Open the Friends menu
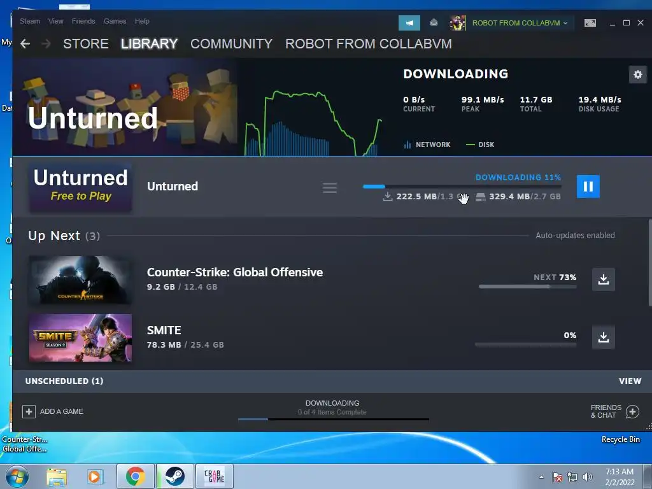The image size is (652, 489). pyautogui.click(x=83, y=21)
